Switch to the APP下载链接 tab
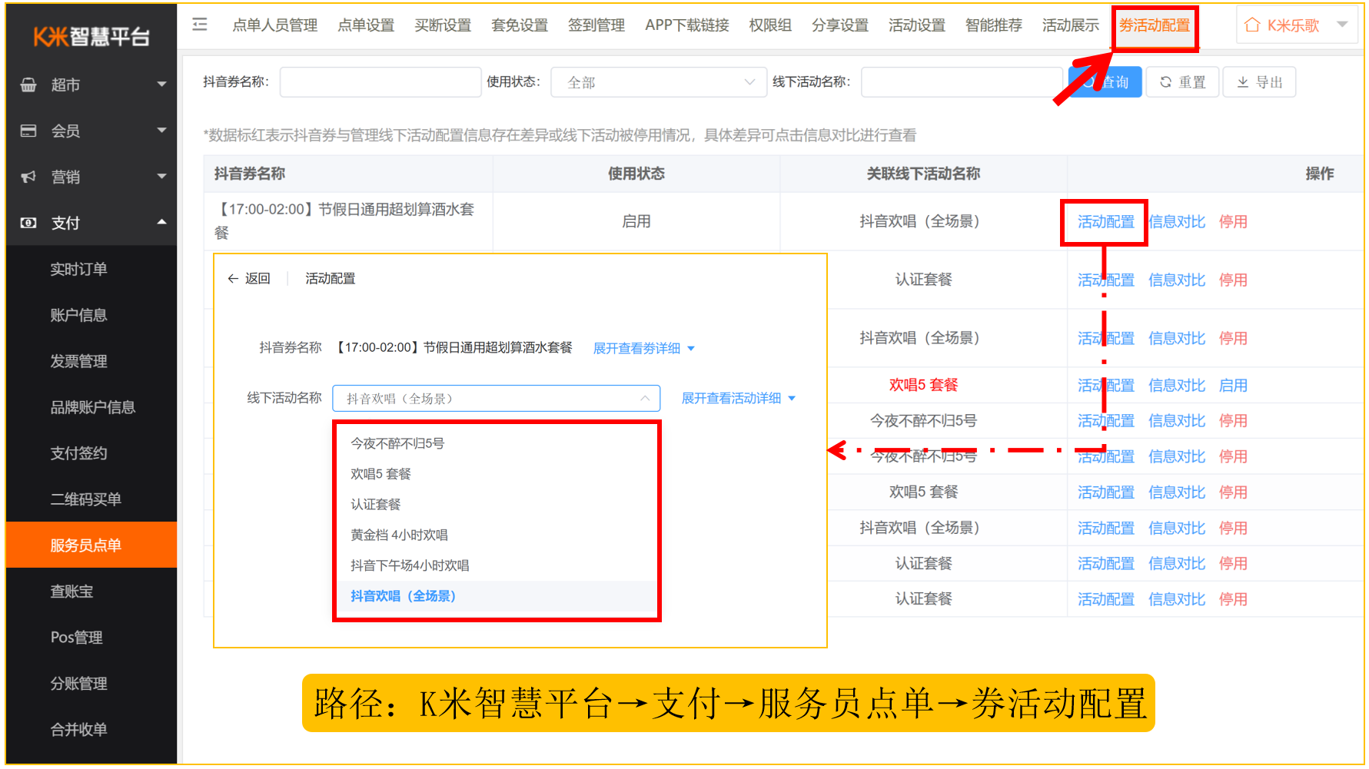The height and width of the screenshot is (769, 1369). pyautogui.click(x=687, y=25)
